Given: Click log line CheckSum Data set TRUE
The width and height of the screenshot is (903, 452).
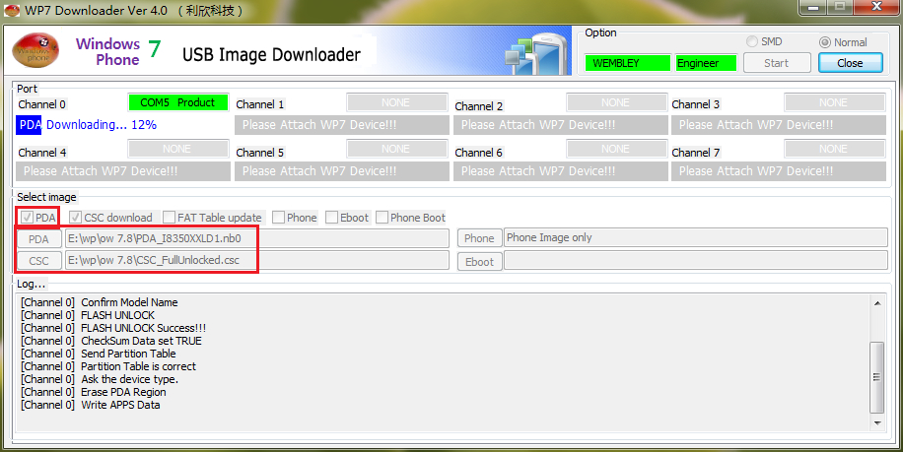Looking at the screenshot, I should click(111, 341).
